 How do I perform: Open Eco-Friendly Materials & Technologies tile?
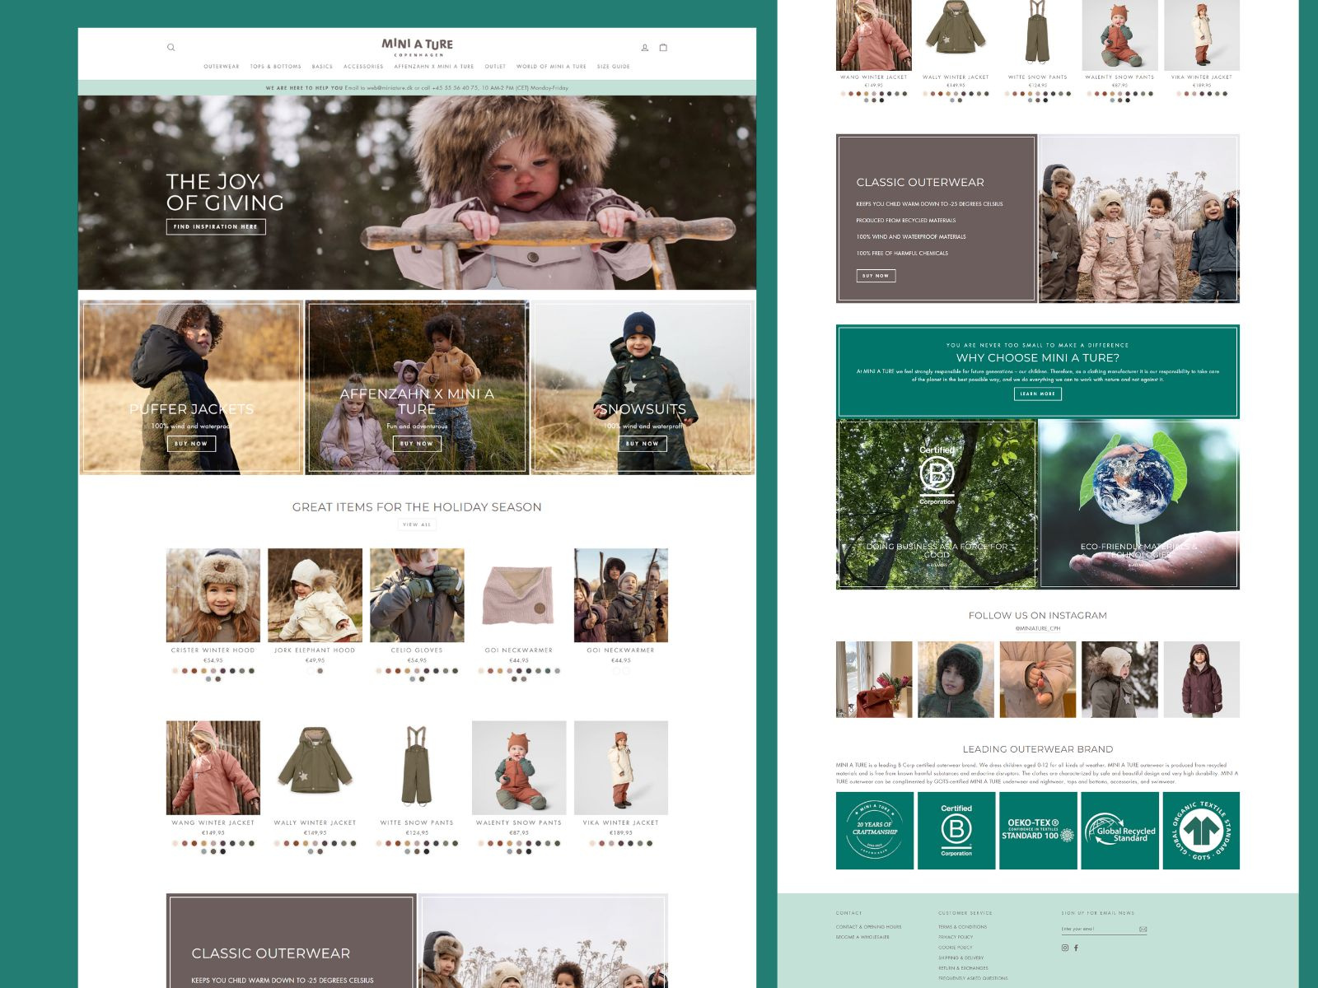[x=1139, y=504]
